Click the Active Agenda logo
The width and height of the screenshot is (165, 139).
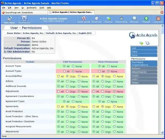click(143, 35)
